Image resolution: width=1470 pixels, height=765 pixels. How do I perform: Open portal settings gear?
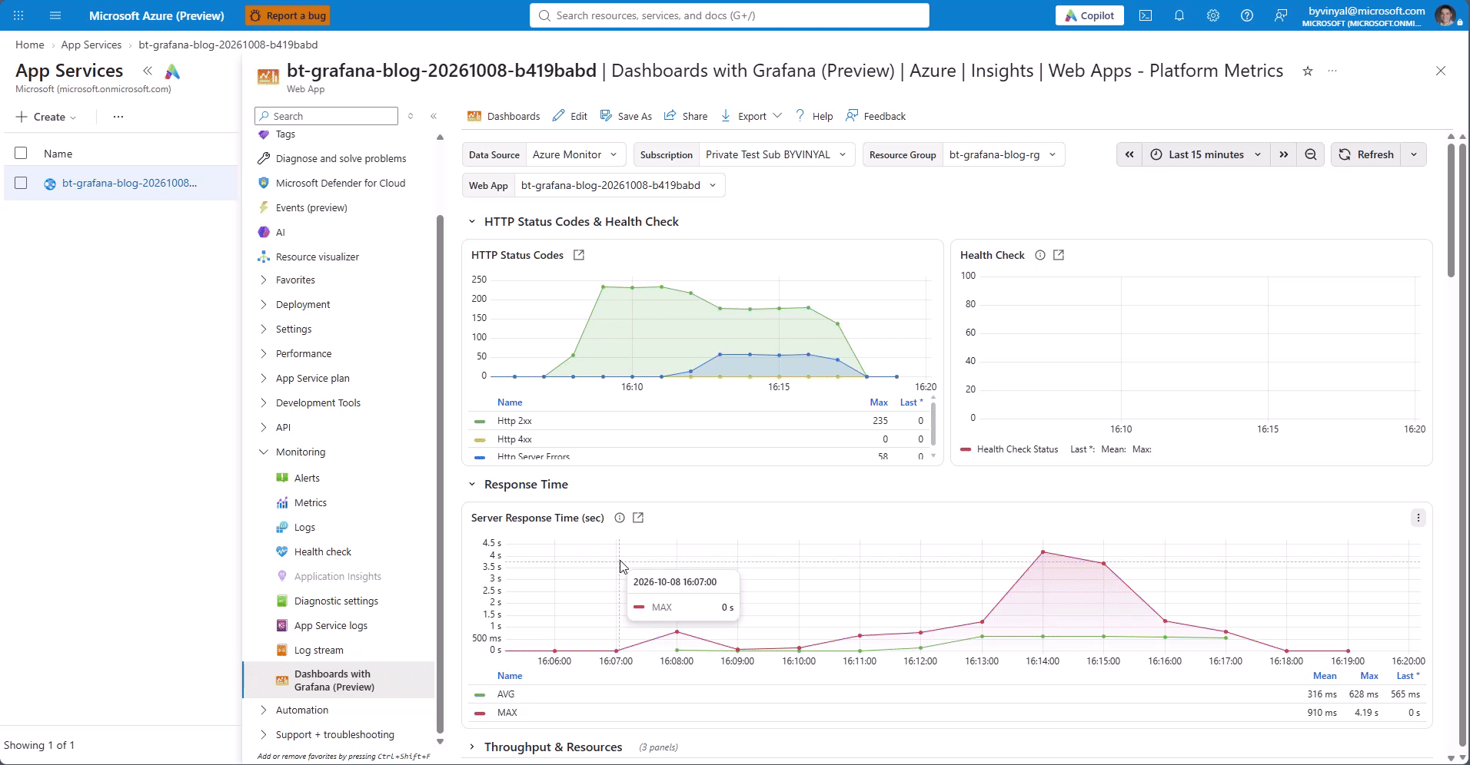1213,15
